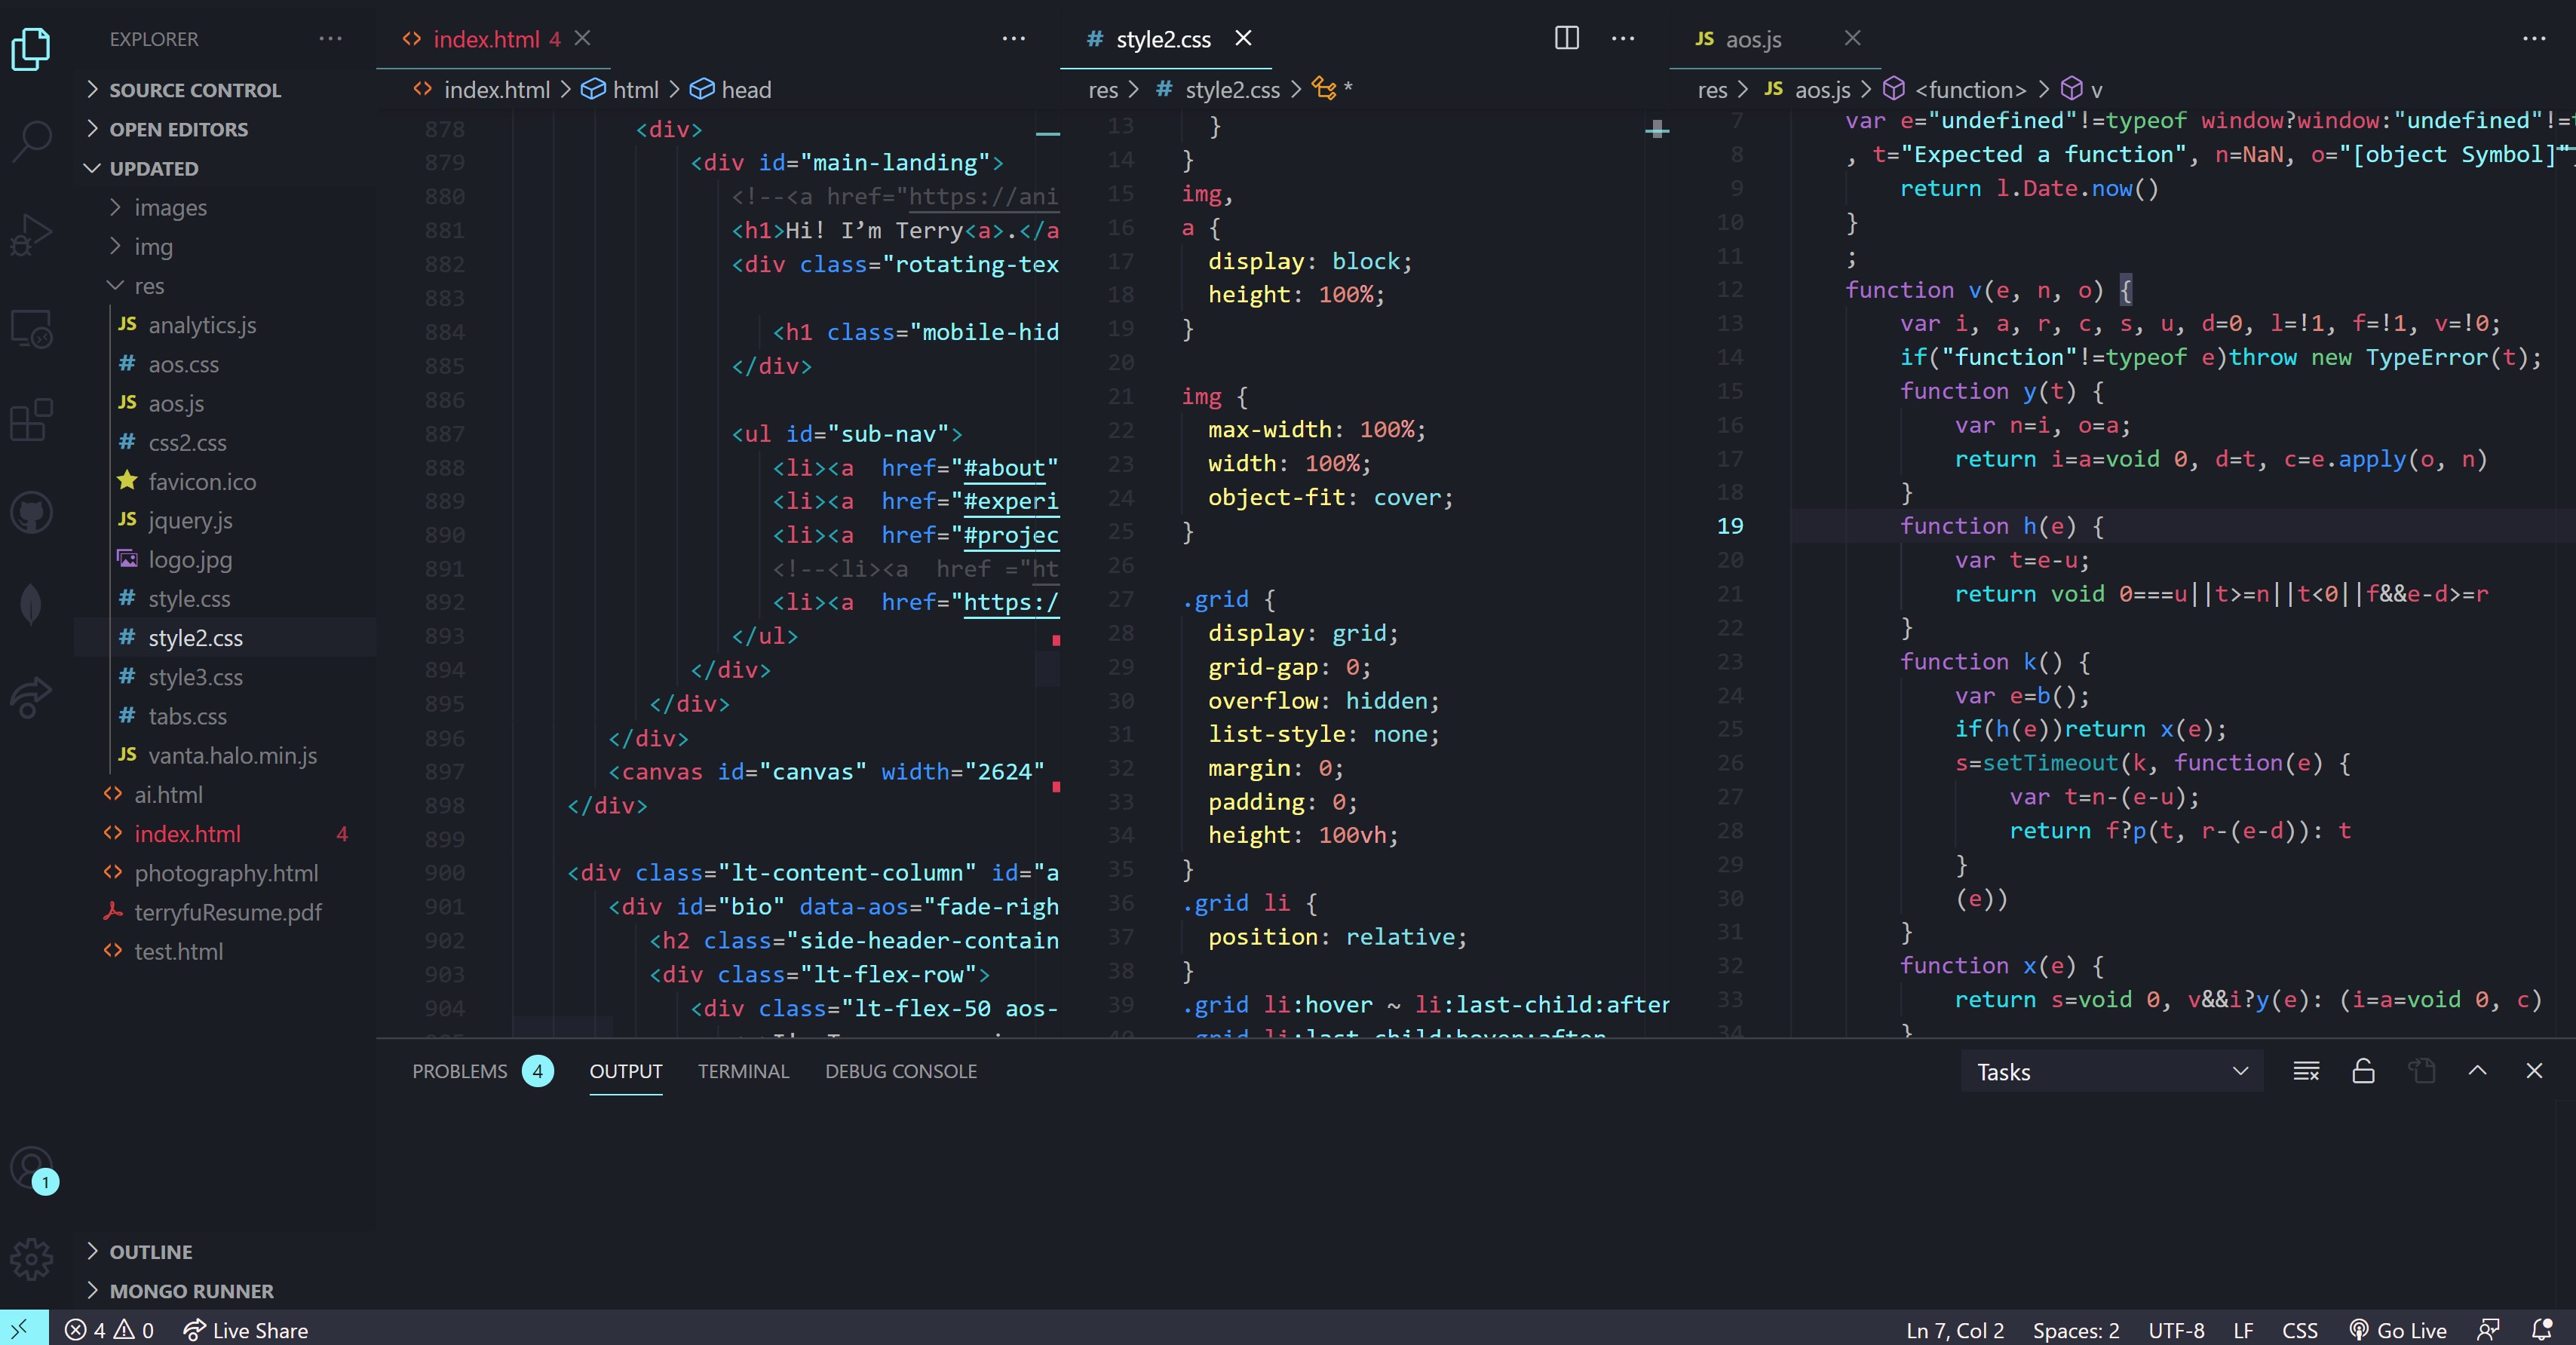Split the style2.css editor to the right
Viewport: 2576px width, 1345px height.
[x=1566, y=38]
